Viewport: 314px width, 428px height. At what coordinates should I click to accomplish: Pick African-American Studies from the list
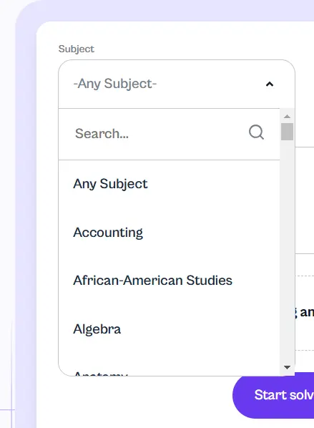coord(169,281)
